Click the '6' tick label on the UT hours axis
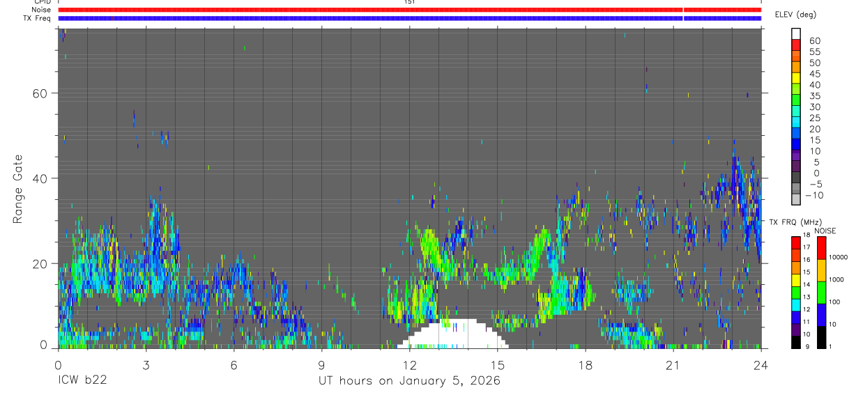856x395 pixels. pyautogui.click(x=234, y=364)
